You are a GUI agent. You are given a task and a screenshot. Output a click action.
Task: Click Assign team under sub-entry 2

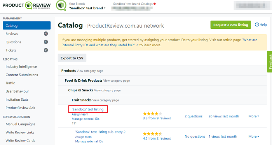point(83,137)
